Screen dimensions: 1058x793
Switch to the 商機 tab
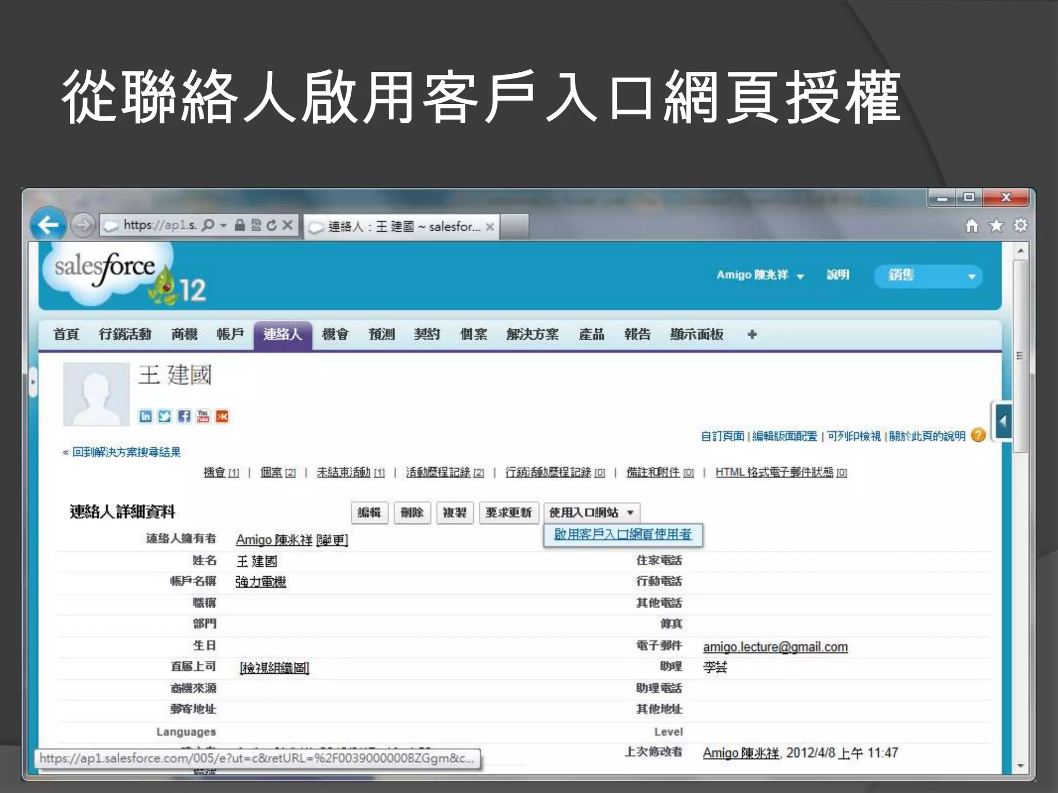click(x=184, y=335)
